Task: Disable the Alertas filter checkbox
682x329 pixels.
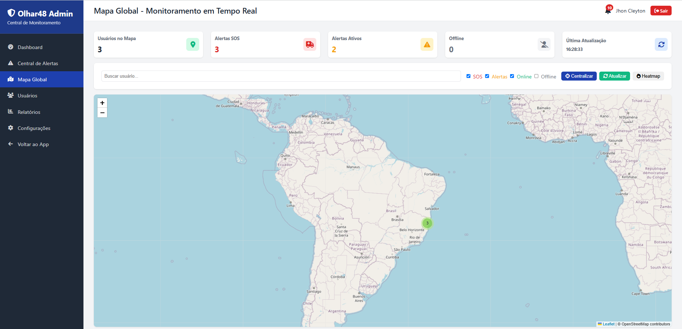Action: 487,76
